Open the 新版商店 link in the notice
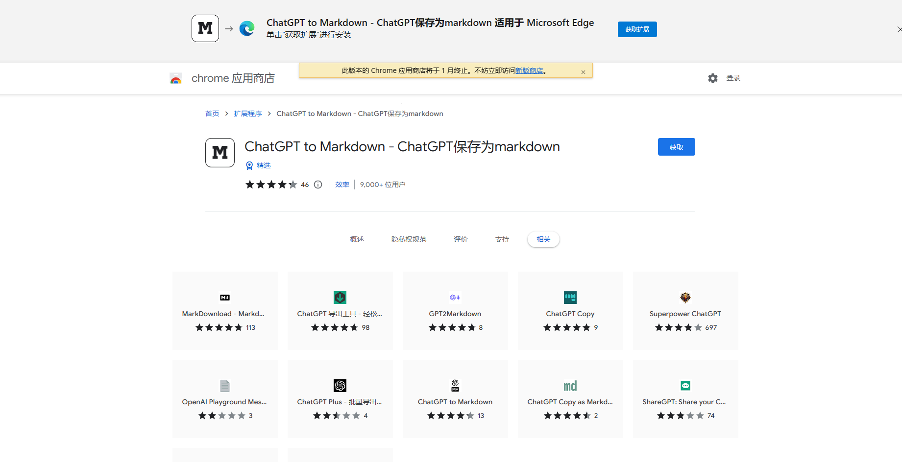The image size is (902, 462). point(529,70)
